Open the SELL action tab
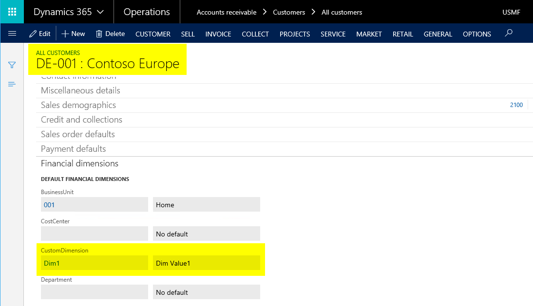533x306 pixels. point(188,34)
